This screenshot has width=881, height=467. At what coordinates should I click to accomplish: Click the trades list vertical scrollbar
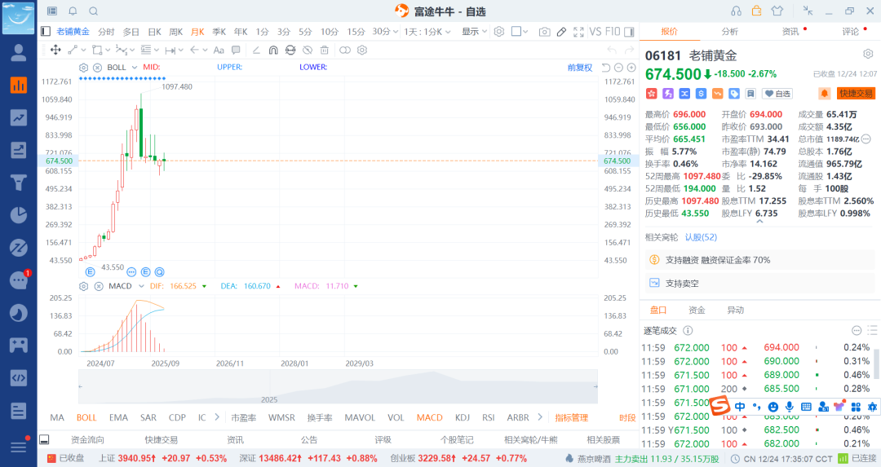pyautogui.click(x=876, y=363)
